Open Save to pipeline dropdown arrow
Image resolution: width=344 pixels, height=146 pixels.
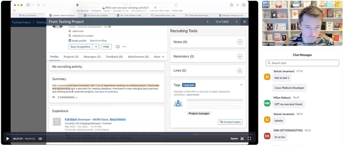coord(96,47)
